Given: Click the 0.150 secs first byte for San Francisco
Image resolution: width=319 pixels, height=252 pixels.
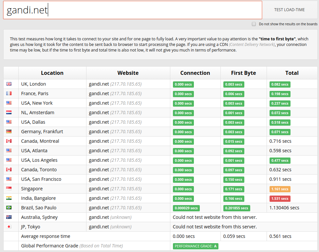Looking at the screenshot, I should pyautogui.click(x=234, y=179).
